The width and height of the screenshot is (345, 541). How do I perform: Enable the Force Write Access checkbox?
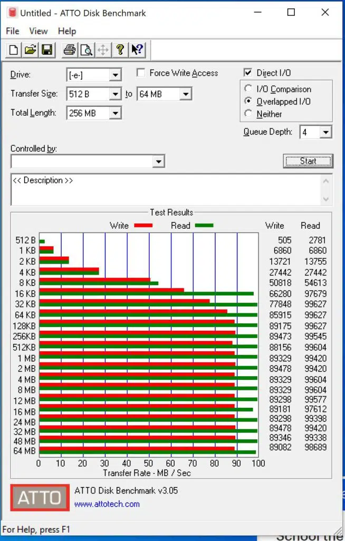pos(140,73)
